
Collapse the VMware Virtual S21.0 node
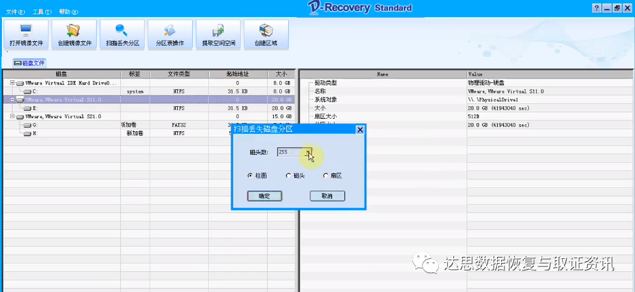[13, 117]
